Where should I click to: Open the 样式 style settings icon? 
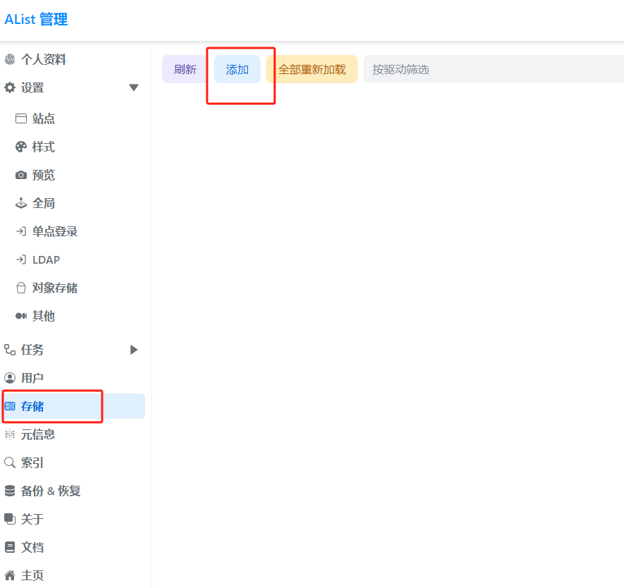point(21,147)
